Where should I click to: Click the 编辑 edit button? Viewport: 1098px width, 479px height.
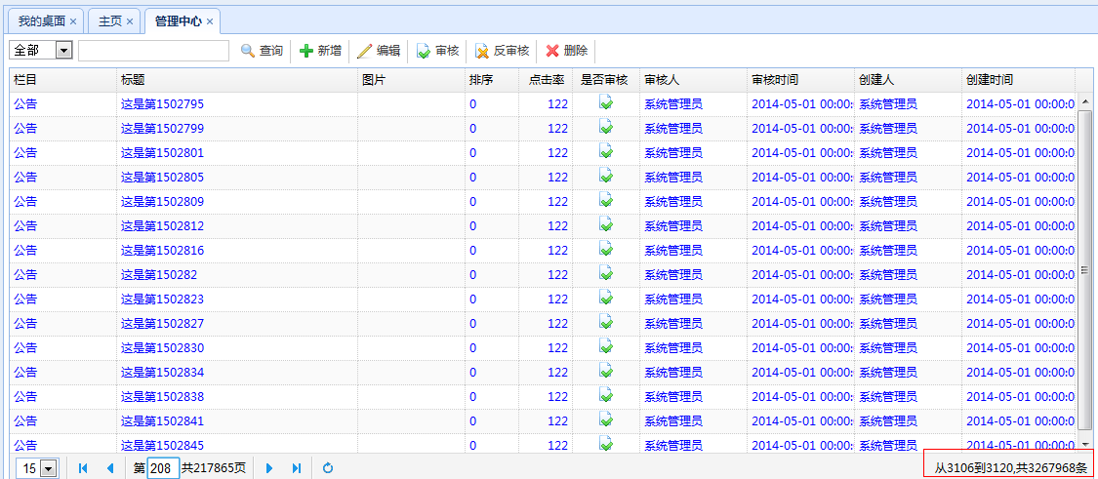[379, 51]
